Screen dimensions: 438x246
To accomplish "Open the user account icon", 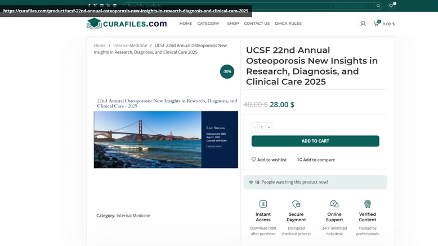I will [x=363, y=24].
